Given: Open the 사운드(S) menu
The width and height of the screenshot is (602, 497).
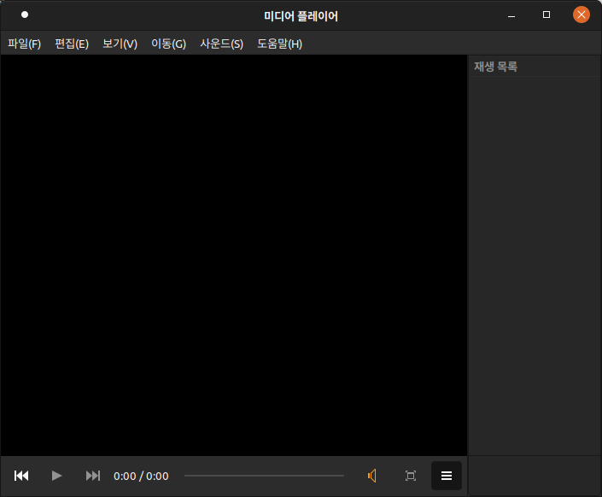Looking at the screenshot, I should pyautogui.click(x=221, y=44).
